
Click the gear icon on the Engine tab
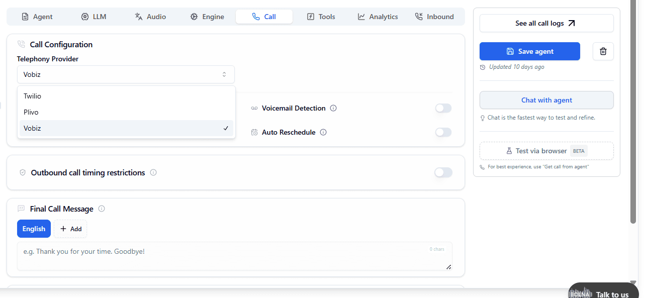(193, 16)
